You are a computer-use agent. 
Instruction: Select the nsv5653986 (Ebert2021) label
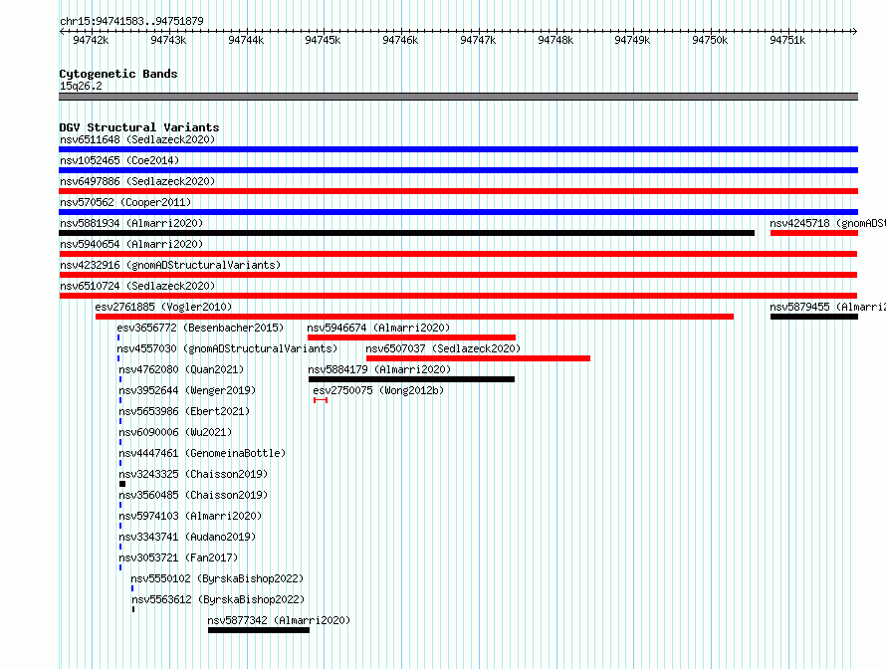click(184, 411)
